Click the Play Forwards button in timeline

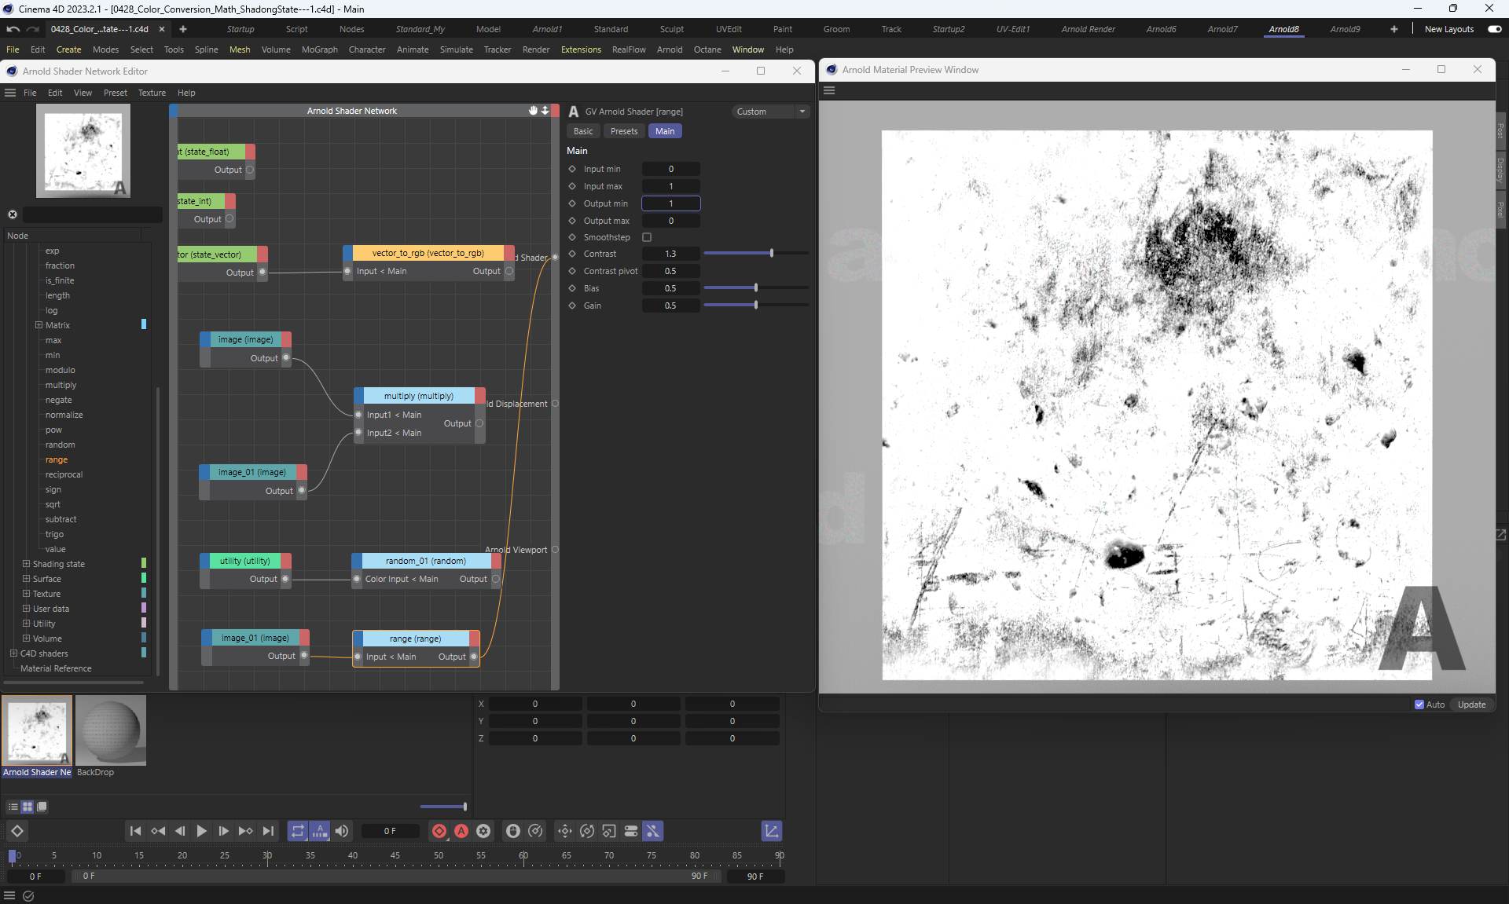(x=201, y=831)
